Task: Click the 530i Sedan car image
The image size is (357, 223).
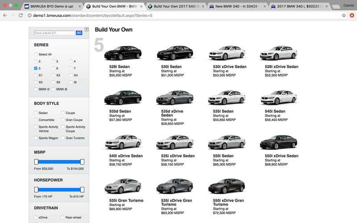Action: pos(175,53)
